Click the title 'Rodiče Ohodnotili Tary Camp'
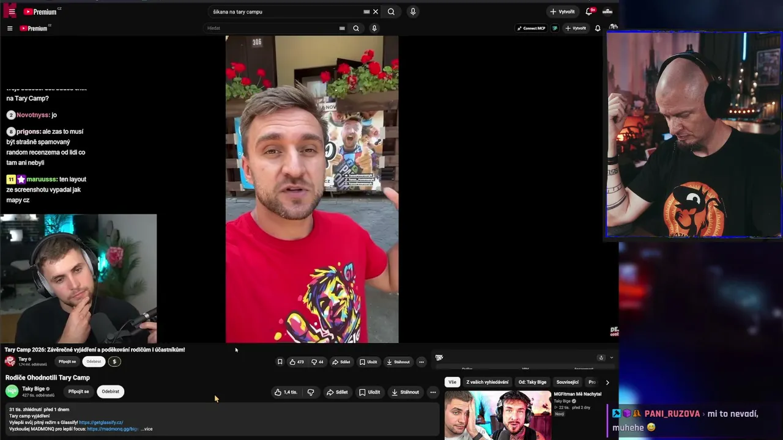Screen dimensions: 783x440 pos(48,378)
